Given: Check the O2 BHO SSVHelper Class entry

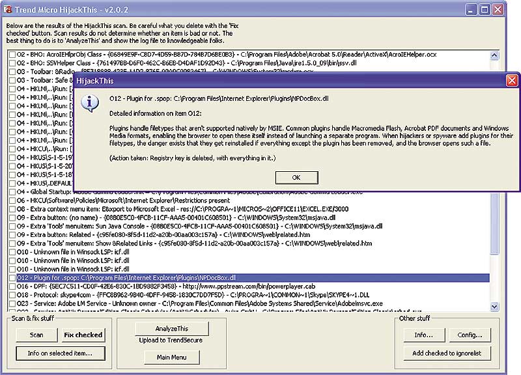Looking at the screenshot, I should [x=12, y=63].
